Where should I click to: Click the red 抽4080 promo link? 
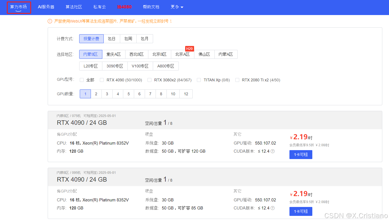pyautogui.click(x=124, y=7)
